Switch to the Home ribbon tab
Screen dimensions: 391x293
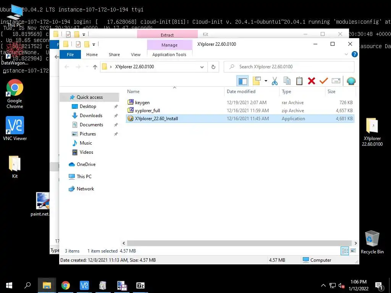tap(92, 54)
